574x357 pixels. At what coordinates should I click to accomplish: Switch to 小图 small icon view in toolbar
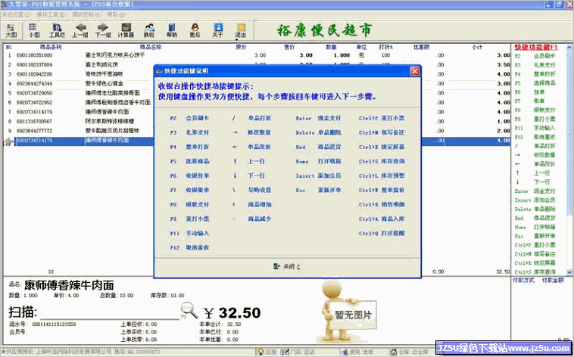coord(33,31)
